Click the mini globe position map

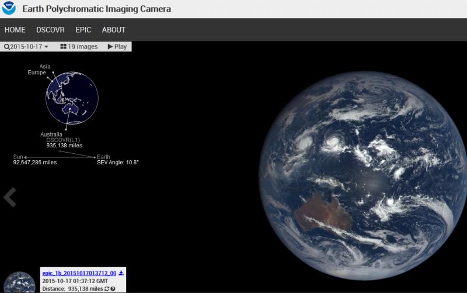coord(72,98)
